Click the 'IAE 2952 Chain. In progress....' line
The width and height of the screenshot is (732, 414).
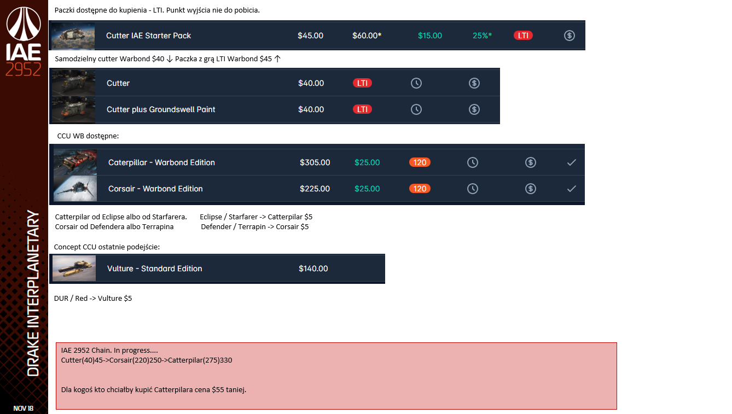pyautogui.click(x=110, y=351)
